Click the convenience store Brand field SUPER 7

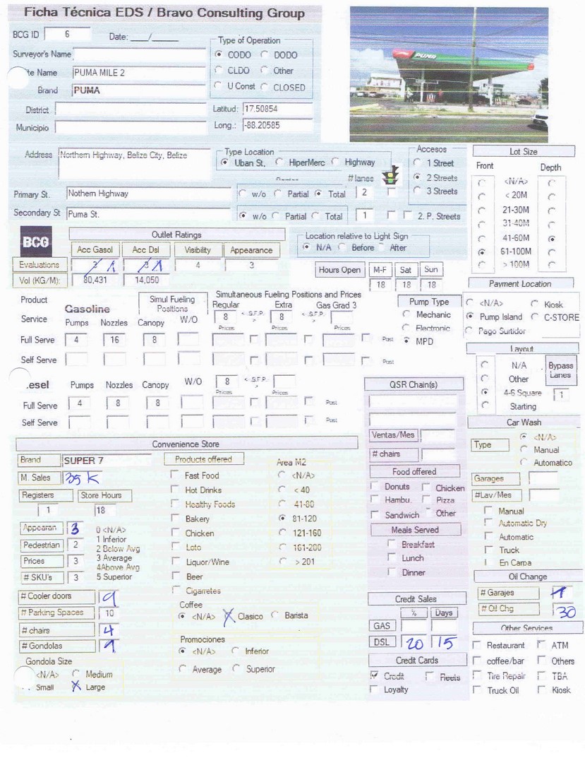(x=107, y=461)
